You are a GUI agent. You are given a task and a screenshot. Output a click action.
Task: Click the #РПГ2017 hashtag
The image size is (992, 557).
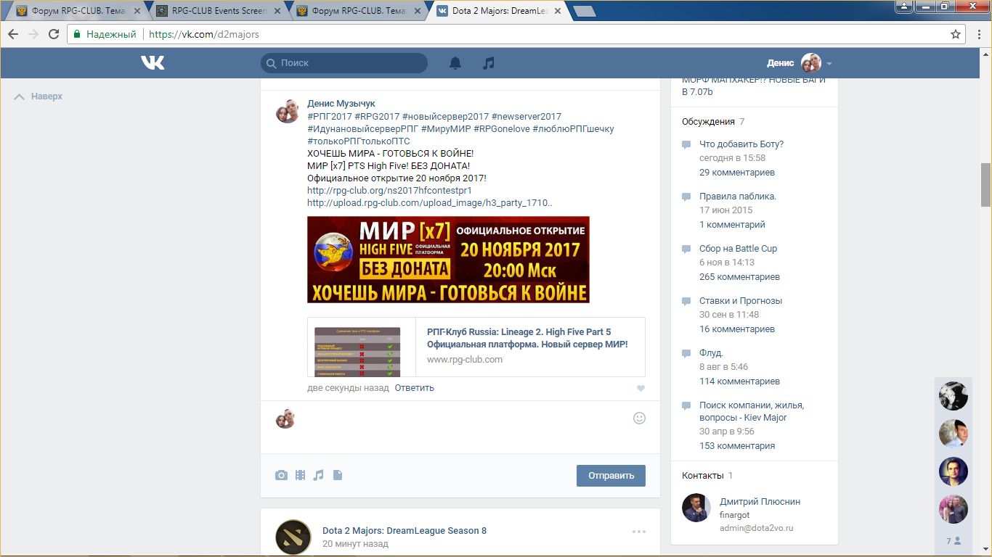(x=330, y=117)
